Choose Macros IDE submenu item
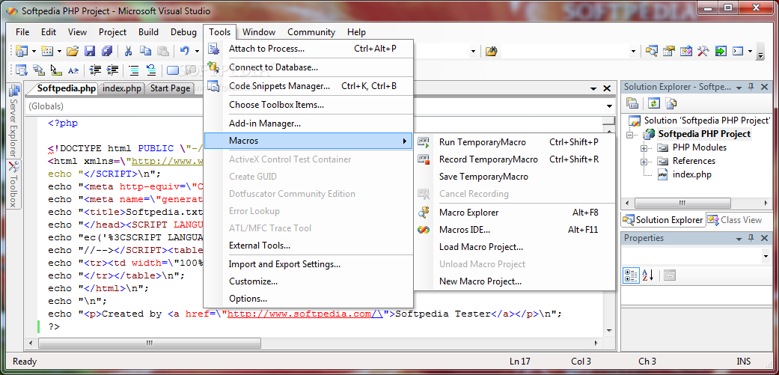The image size is (779, 375). pyautogui.click(x=515, y=230)
